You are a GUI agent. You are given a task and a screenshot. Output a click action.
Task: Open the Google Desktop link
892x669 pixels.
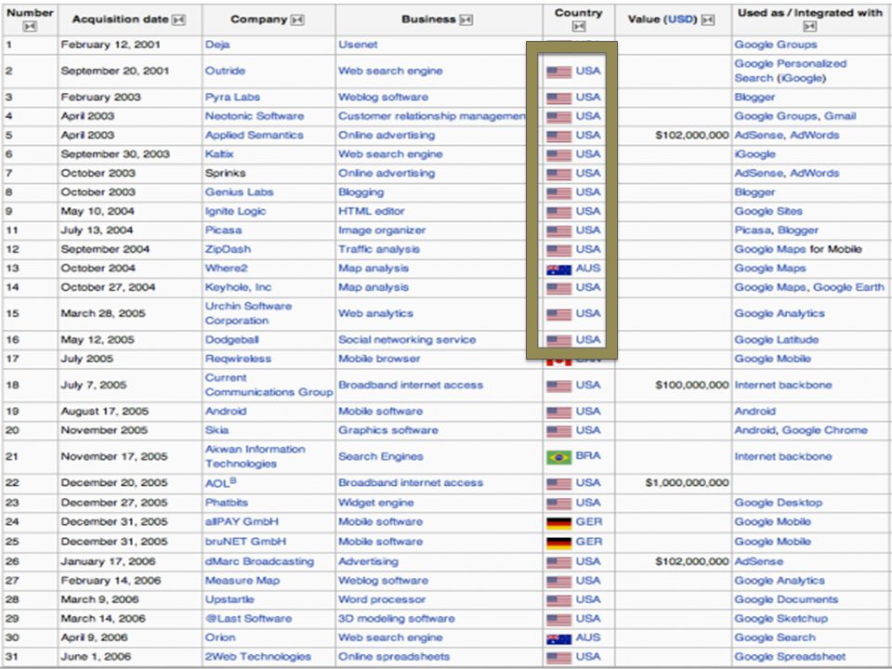(779, 503)
